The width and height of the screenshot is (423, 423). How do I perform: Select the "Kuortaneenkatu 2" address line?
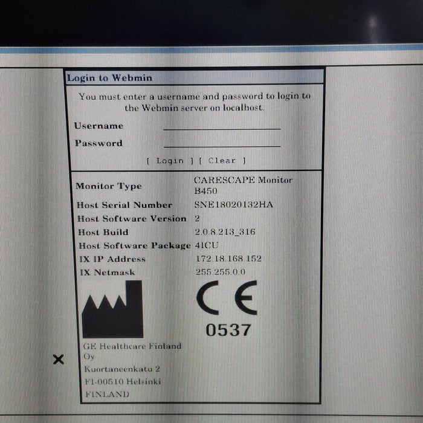click(x=122, y=369)
